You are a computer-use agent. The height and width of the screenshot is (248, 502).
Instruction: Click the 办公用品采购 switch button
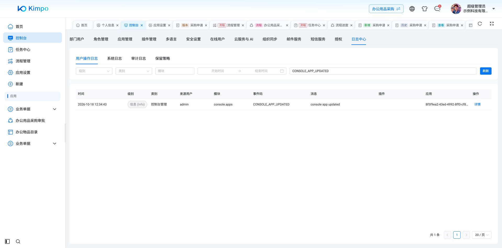pyautogui.click(x=386, y=9)
